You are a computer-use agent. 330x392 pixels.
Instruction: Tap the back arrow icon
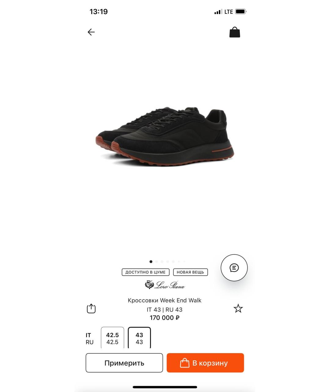tap(91, 32)
